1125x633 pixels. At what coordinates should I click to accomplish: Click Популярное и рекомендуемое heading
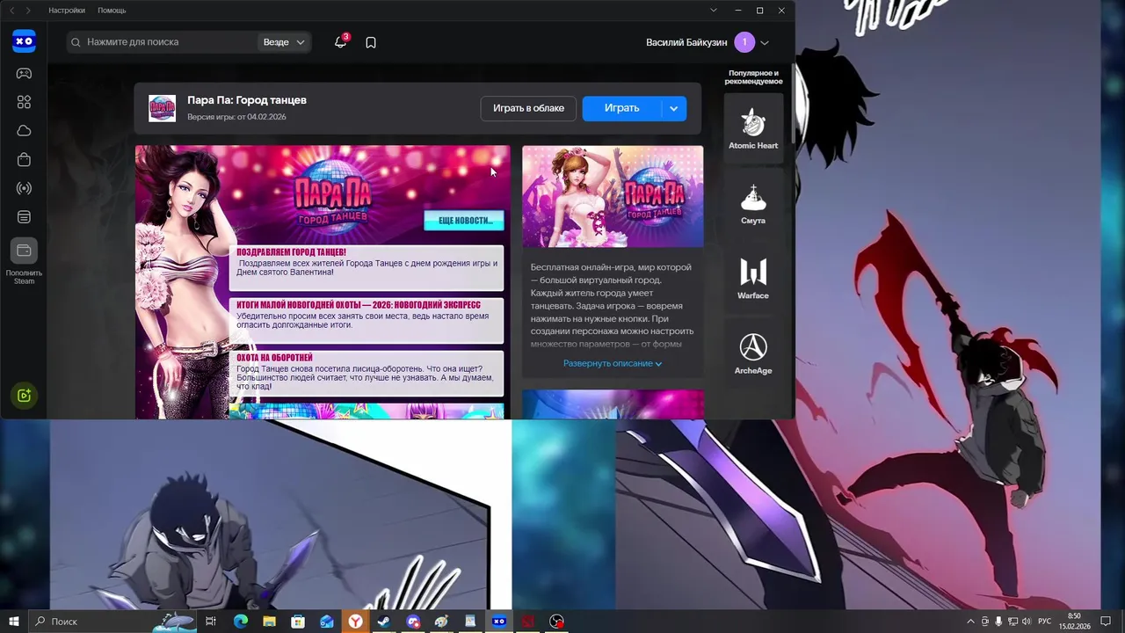[x=753, y=77]
